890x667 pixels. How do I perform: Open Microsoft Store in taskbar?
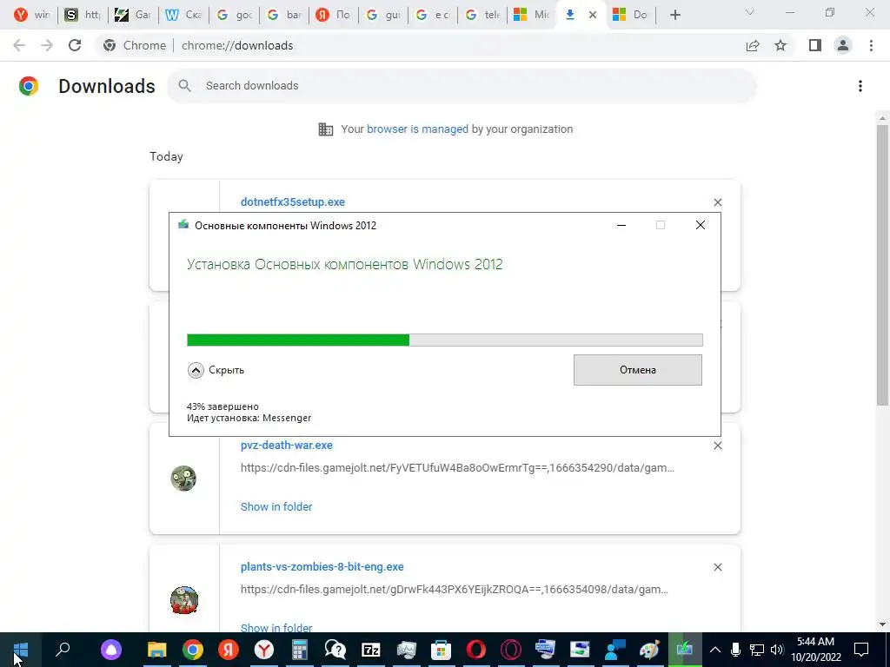pyautogui.click(x=441, y=650)
